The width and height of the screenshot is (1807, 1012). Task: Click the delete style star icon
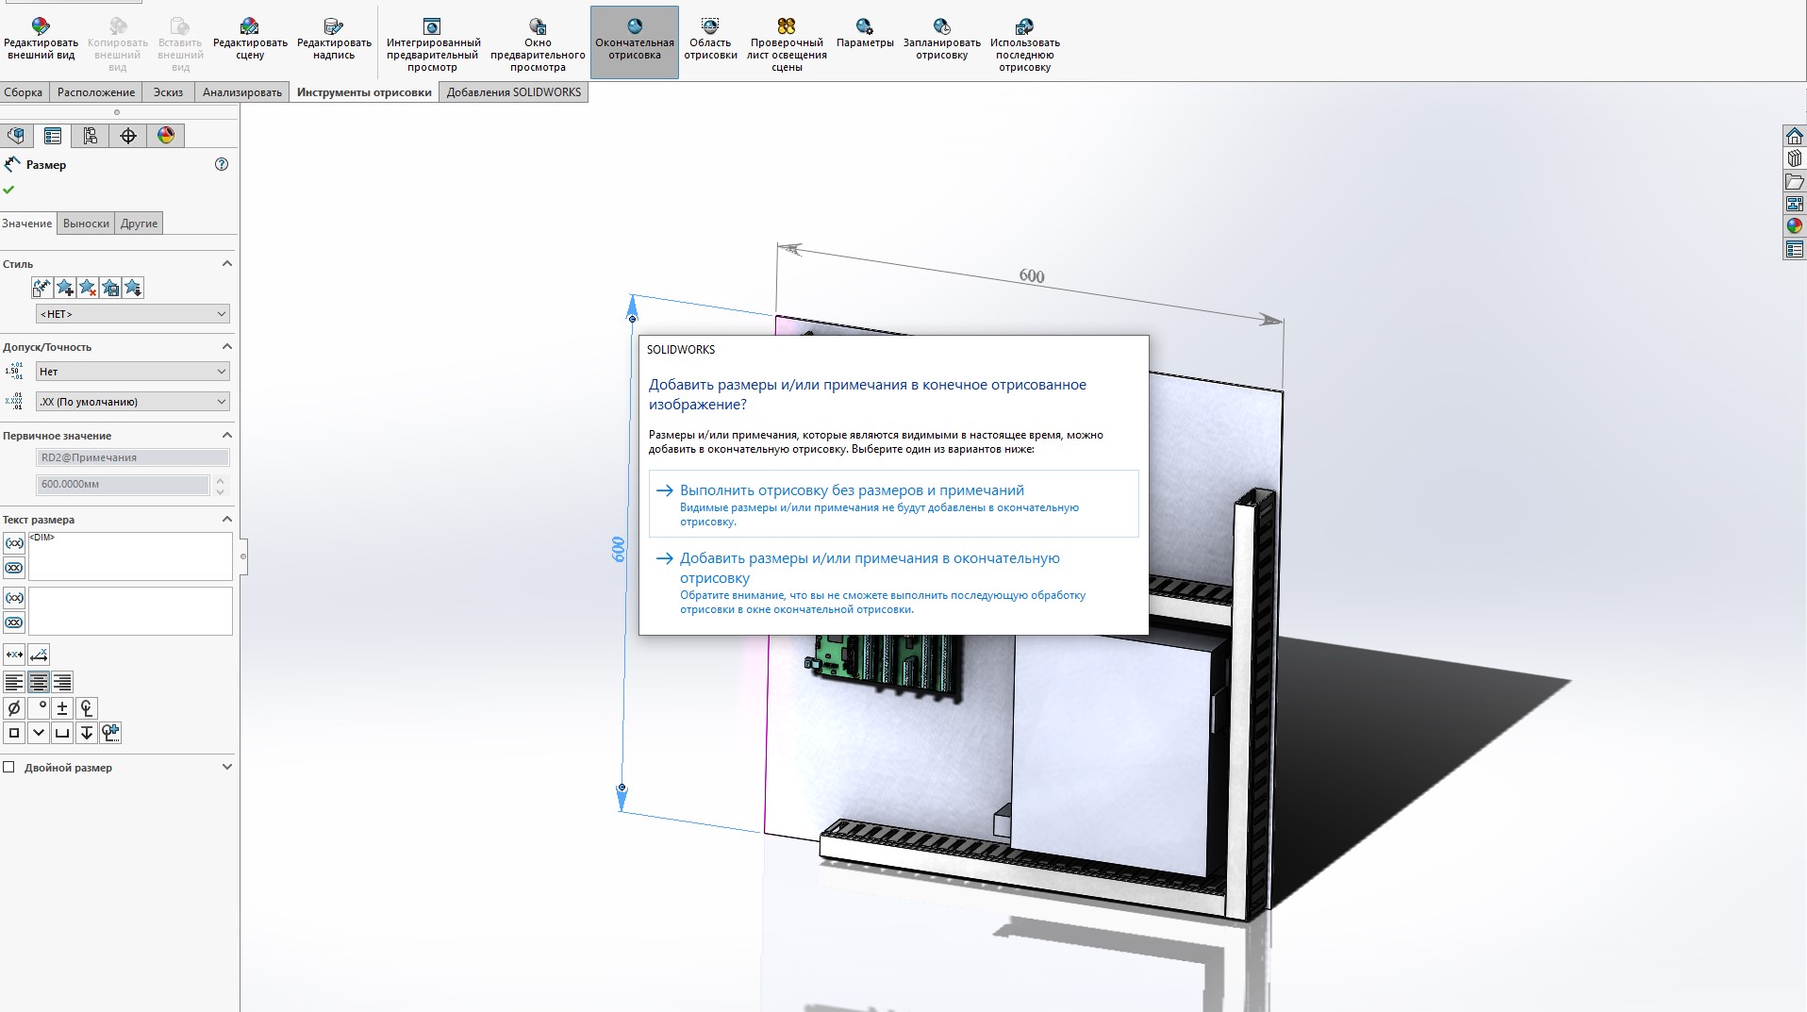click(88, 288)
